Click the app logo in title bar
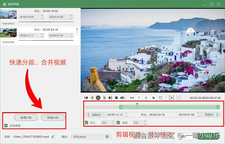225x144 pixels. click(4, 4)
